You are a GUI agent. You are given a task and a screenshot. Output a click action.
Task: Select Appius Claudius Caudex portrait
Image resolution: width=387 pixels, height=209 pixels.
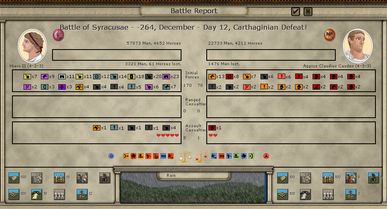coord(358,46)
